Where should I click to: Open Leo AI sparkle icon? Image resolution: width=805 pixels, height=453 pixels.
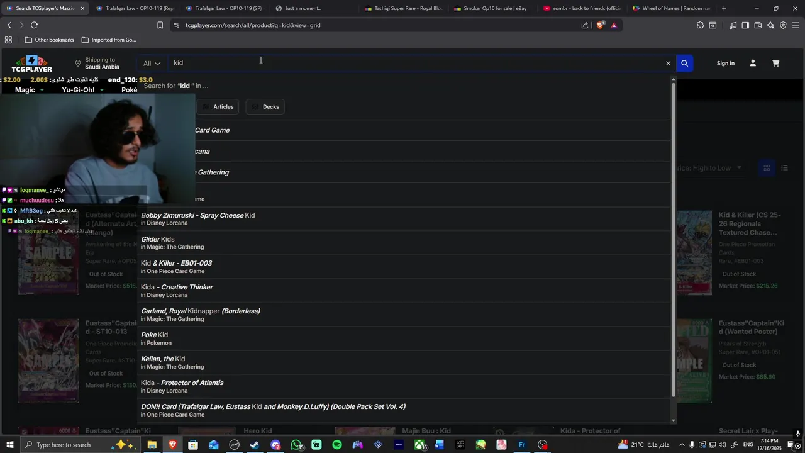(x=770, y=25)
